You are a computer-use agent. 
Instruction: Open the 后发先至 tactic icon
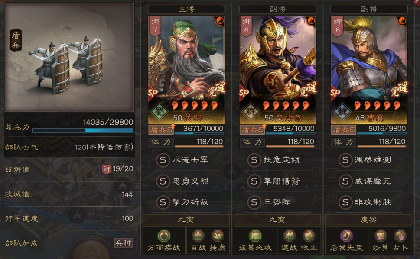[346, 236]
